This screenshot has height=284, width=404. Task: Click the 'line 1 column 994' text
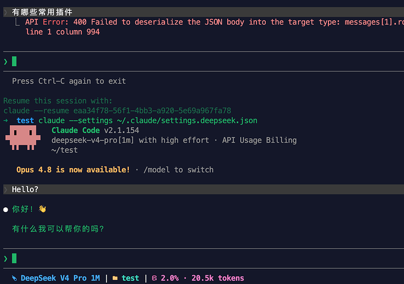click(x=63, y=32)
